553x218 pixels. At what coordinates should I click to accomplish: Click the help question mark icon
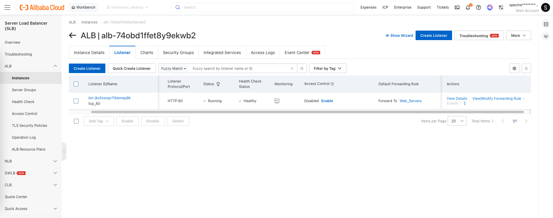pyautogui.click(x=478, y=7)
